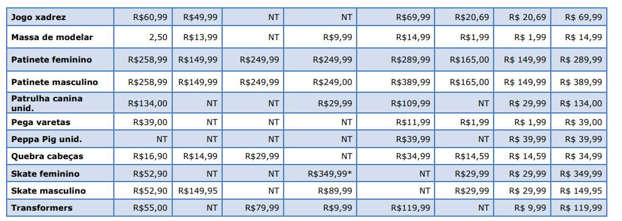Select the R$134,00 Patrulha canina first price
Image resolution: width=622 pixels, height=221 pixels.
(143, 103)
